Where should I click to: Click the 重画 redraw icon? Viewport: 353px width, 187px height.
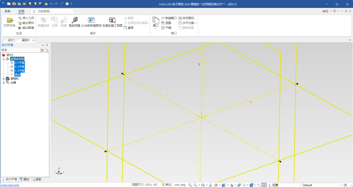coord(125,28)
